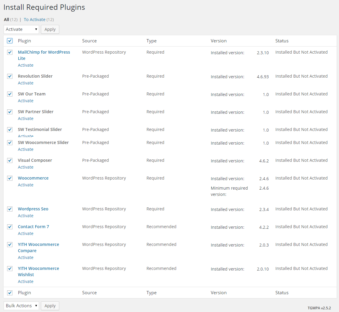The image size is (339, 312).
Task: Click the YITH Woocommerce Wishlist version 2.0.10
Action: pyautogui.click(x=263, y=269)
